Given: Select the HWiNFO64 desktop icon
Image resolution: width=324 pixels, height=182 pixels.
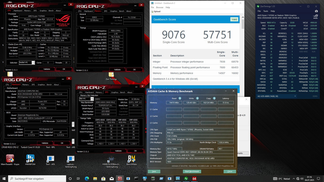Looking at the screenshot, I should pos(30,160).
